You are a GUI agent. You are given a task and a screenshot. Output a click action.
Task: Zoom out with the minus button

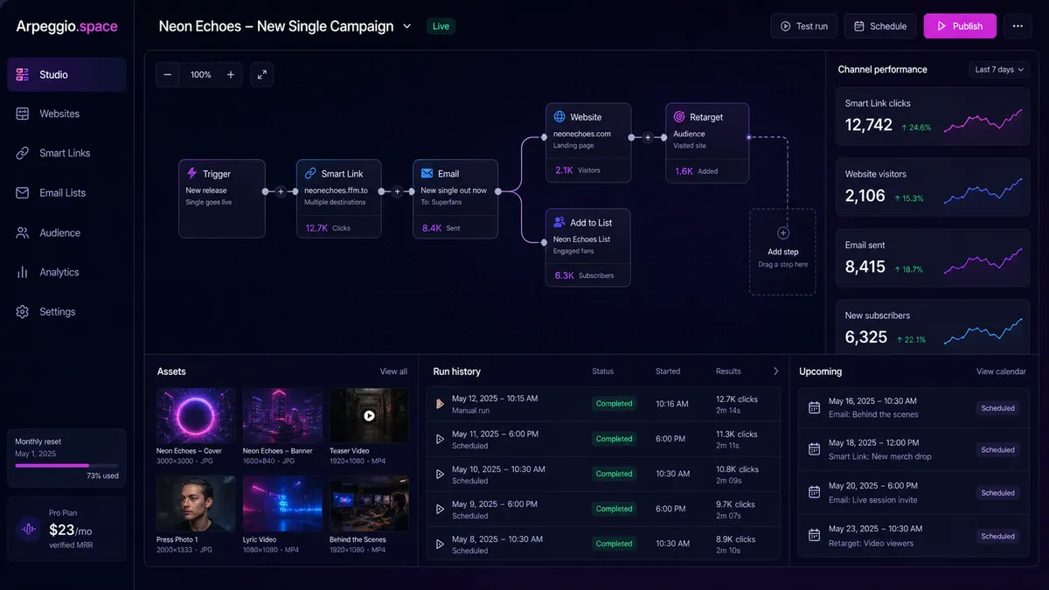coord(167,74)
